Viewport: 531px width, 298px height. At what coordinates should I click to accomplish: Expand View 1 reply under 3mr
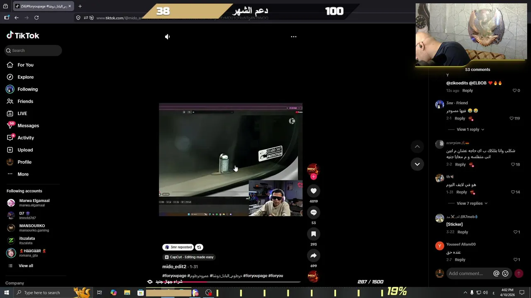click(x=468, y=130)
